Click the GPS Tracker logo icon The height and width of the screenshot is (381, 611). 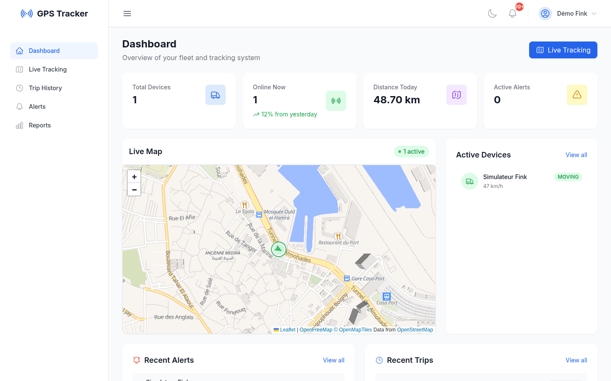coord(27,14)
